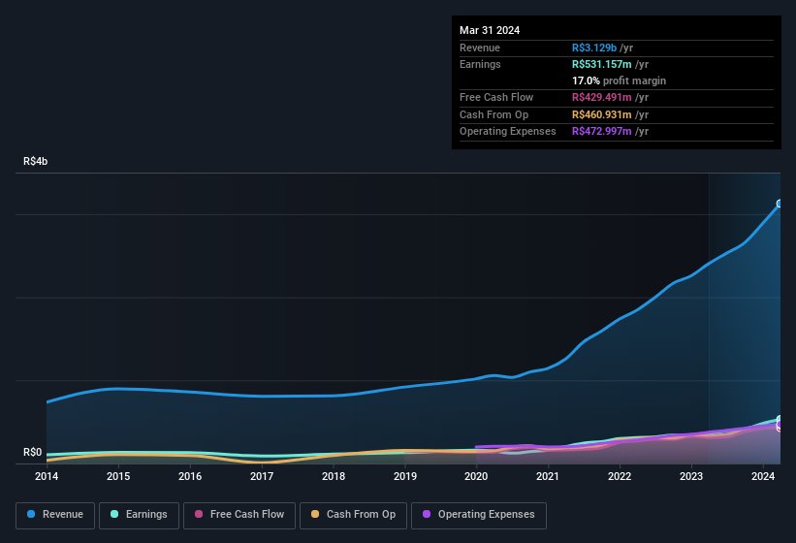Image resolution: width=796 pixels, height=543 pixels.
Task: Select the 2022 x-axis label
Action: point(620,476)
